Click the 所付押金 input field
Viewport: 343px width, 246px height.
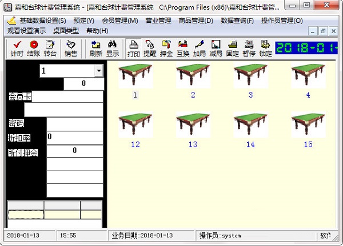pyautogui.click(x=74, y=151)
